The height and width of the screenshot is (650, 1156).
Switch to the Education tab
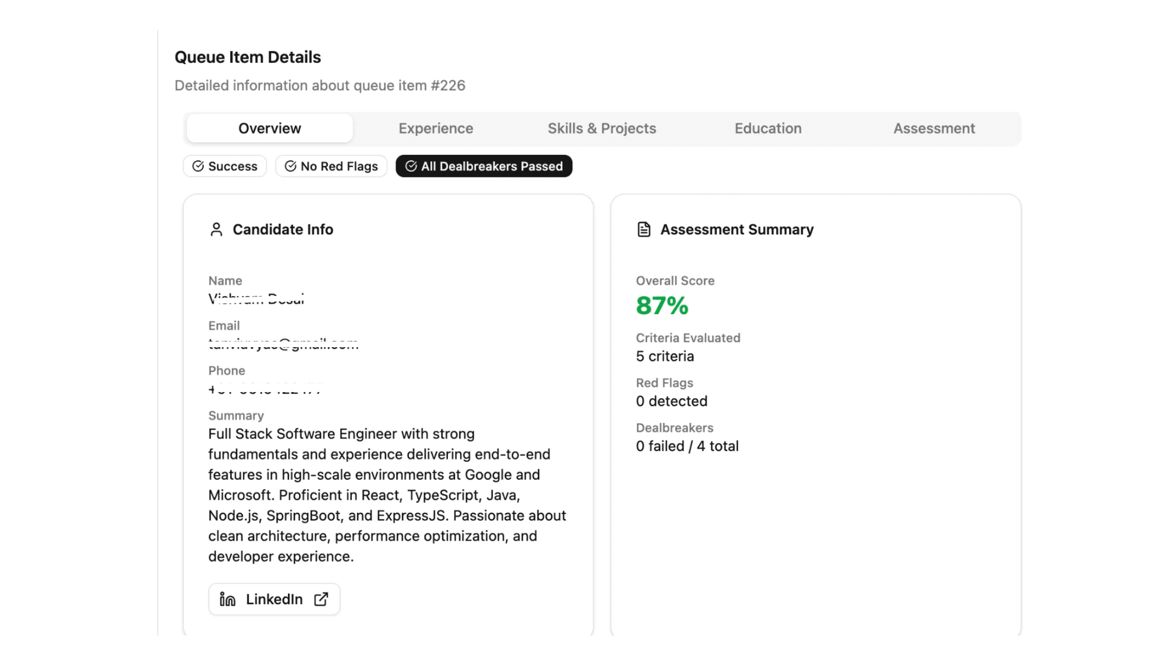tap(768, 128)
